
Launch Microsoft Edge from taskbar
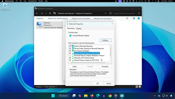click(98, 96)
